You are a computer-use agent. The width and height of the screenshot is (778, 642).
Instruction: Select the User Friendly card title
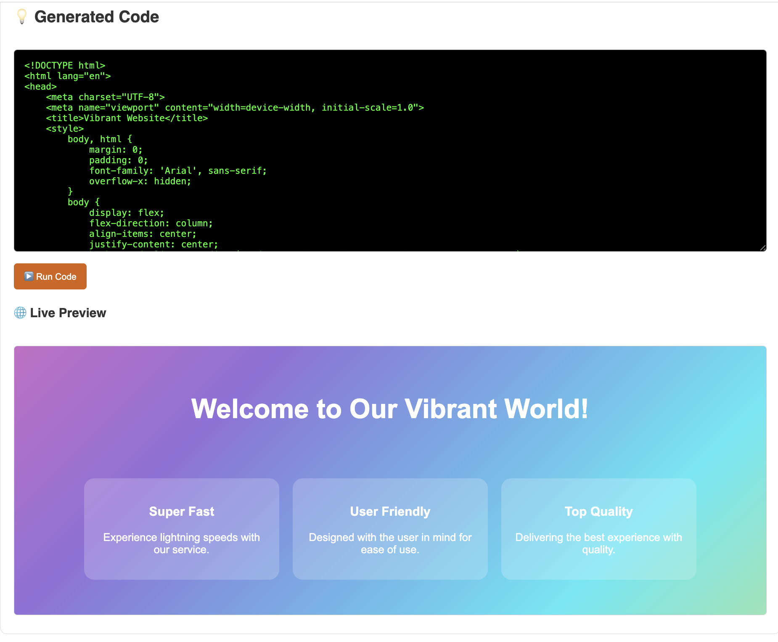coord(390,512)
